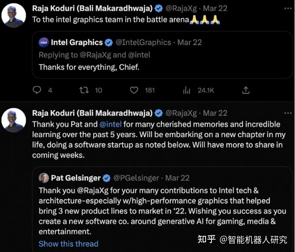Open Pat Gelsinger's small profile picture
This screenshot has height=252, width=295.
(x=44, y=178)
